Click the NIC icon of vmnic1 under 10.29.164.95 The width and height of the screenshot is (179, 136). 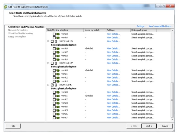point(58,96)
